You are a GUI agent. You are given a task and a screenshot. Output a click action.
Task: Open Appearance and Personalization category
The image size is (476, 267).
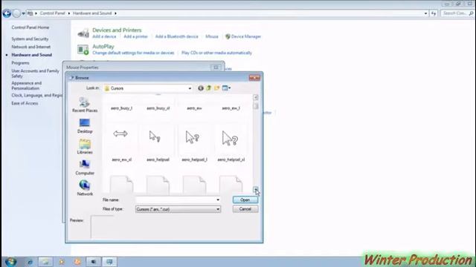click(27, 86)
